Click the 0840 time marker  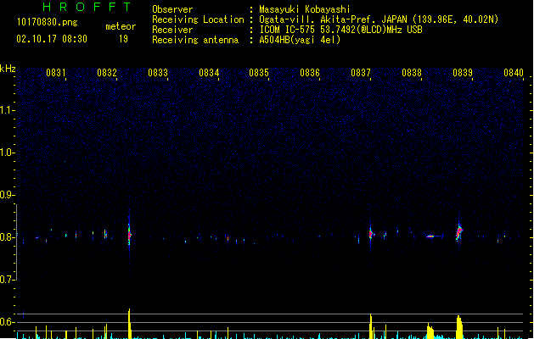[x=514, y=73]
